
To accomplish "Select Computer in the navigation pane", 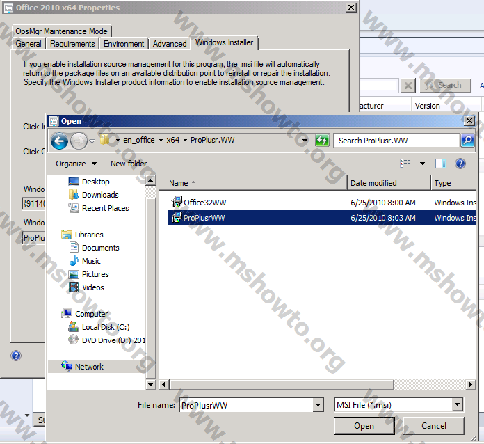I will click(x=92, y=314).
